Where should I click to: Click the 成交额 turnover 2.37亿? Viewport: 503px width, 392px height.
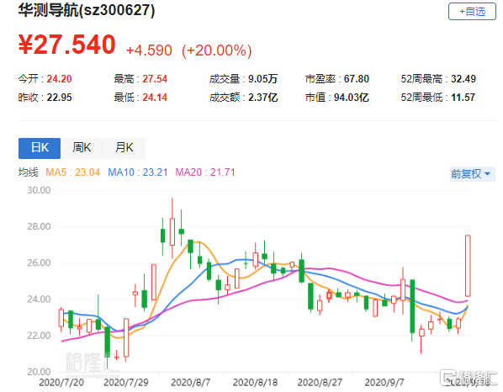pyautogui.click(x=262, y=98)
